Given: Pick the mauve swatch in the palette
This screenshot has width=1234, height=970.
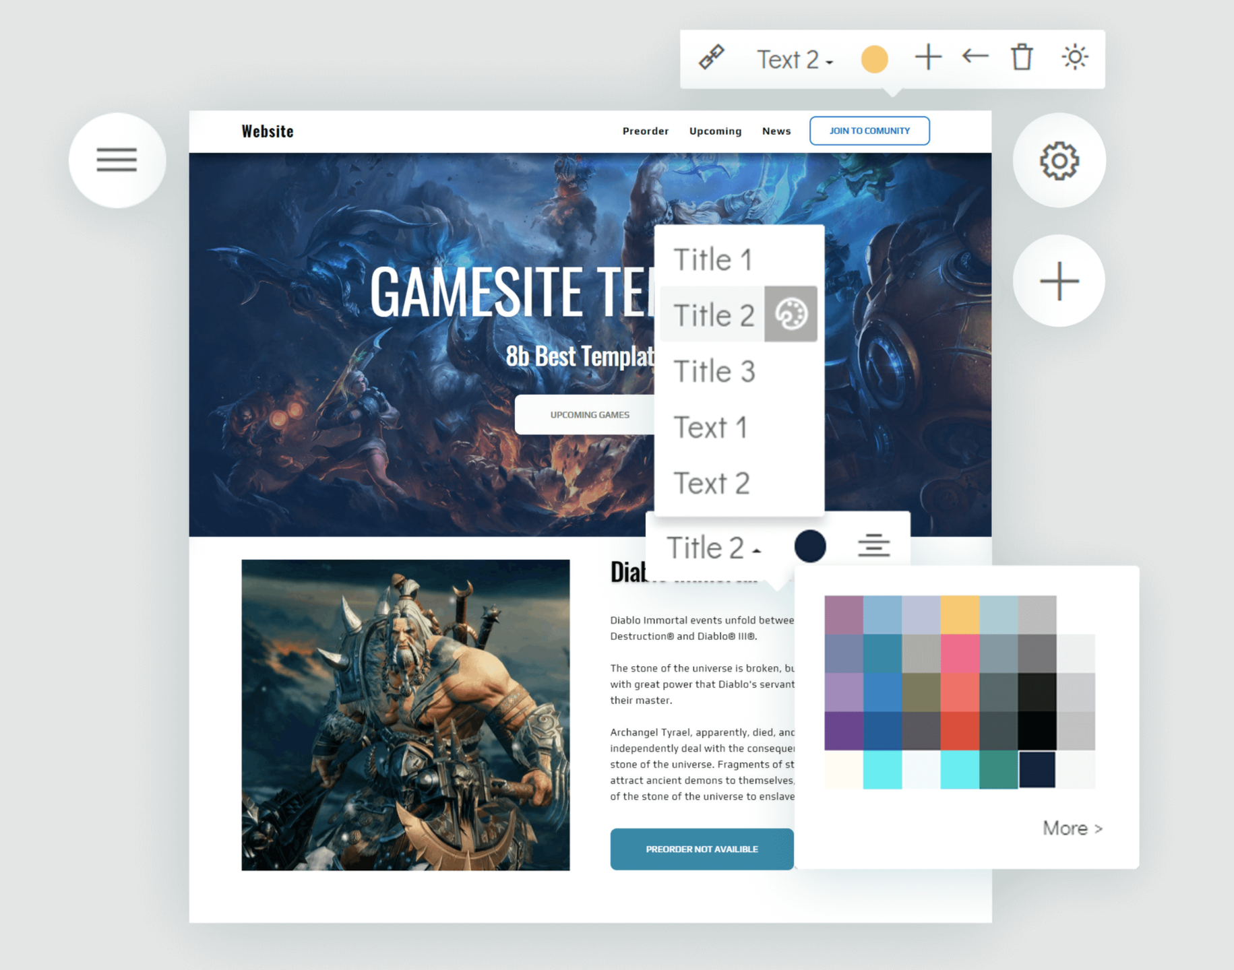Looking at the screenshot, I should pos(844,614).
